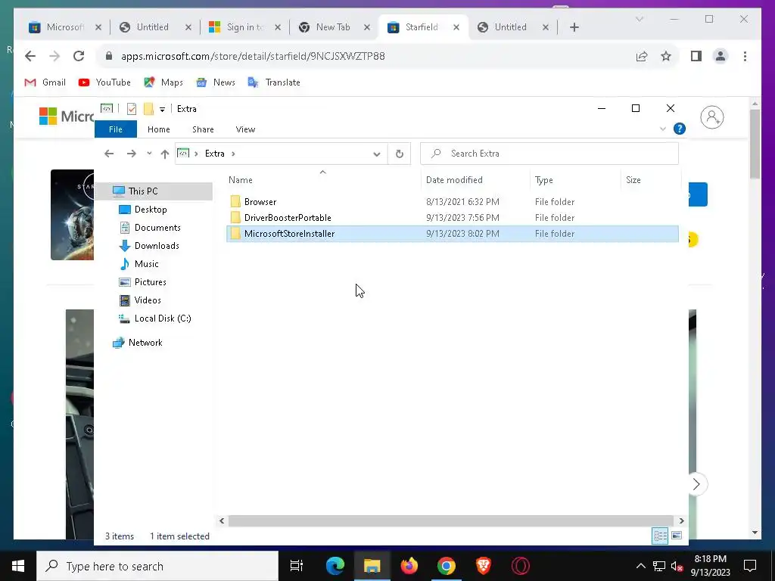Viewport: 775px width, 581px height.
Task: Switch to the Home ribbon tab
Action: [x=159, y=129]
